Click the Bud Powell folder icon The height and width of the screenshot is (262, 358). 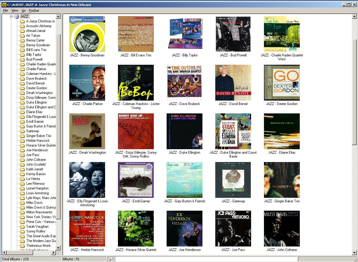tap(22, 60)
